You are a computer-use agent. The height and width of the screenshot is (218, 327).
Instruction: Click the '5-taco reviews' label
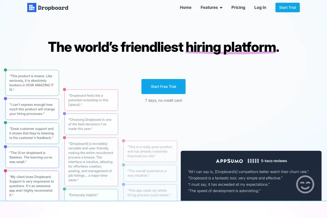tap(274, 161)
